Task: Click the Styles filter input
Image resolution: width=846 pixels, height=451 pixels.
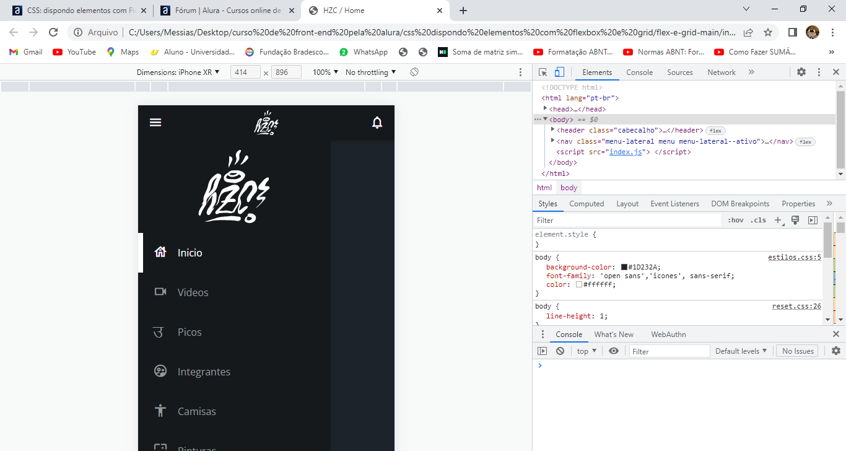Action: (x=628, y=220)
